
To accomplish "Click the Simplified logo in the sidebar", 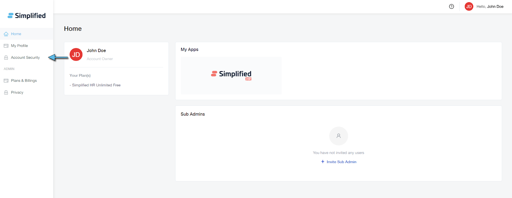I will coord(27,16).
